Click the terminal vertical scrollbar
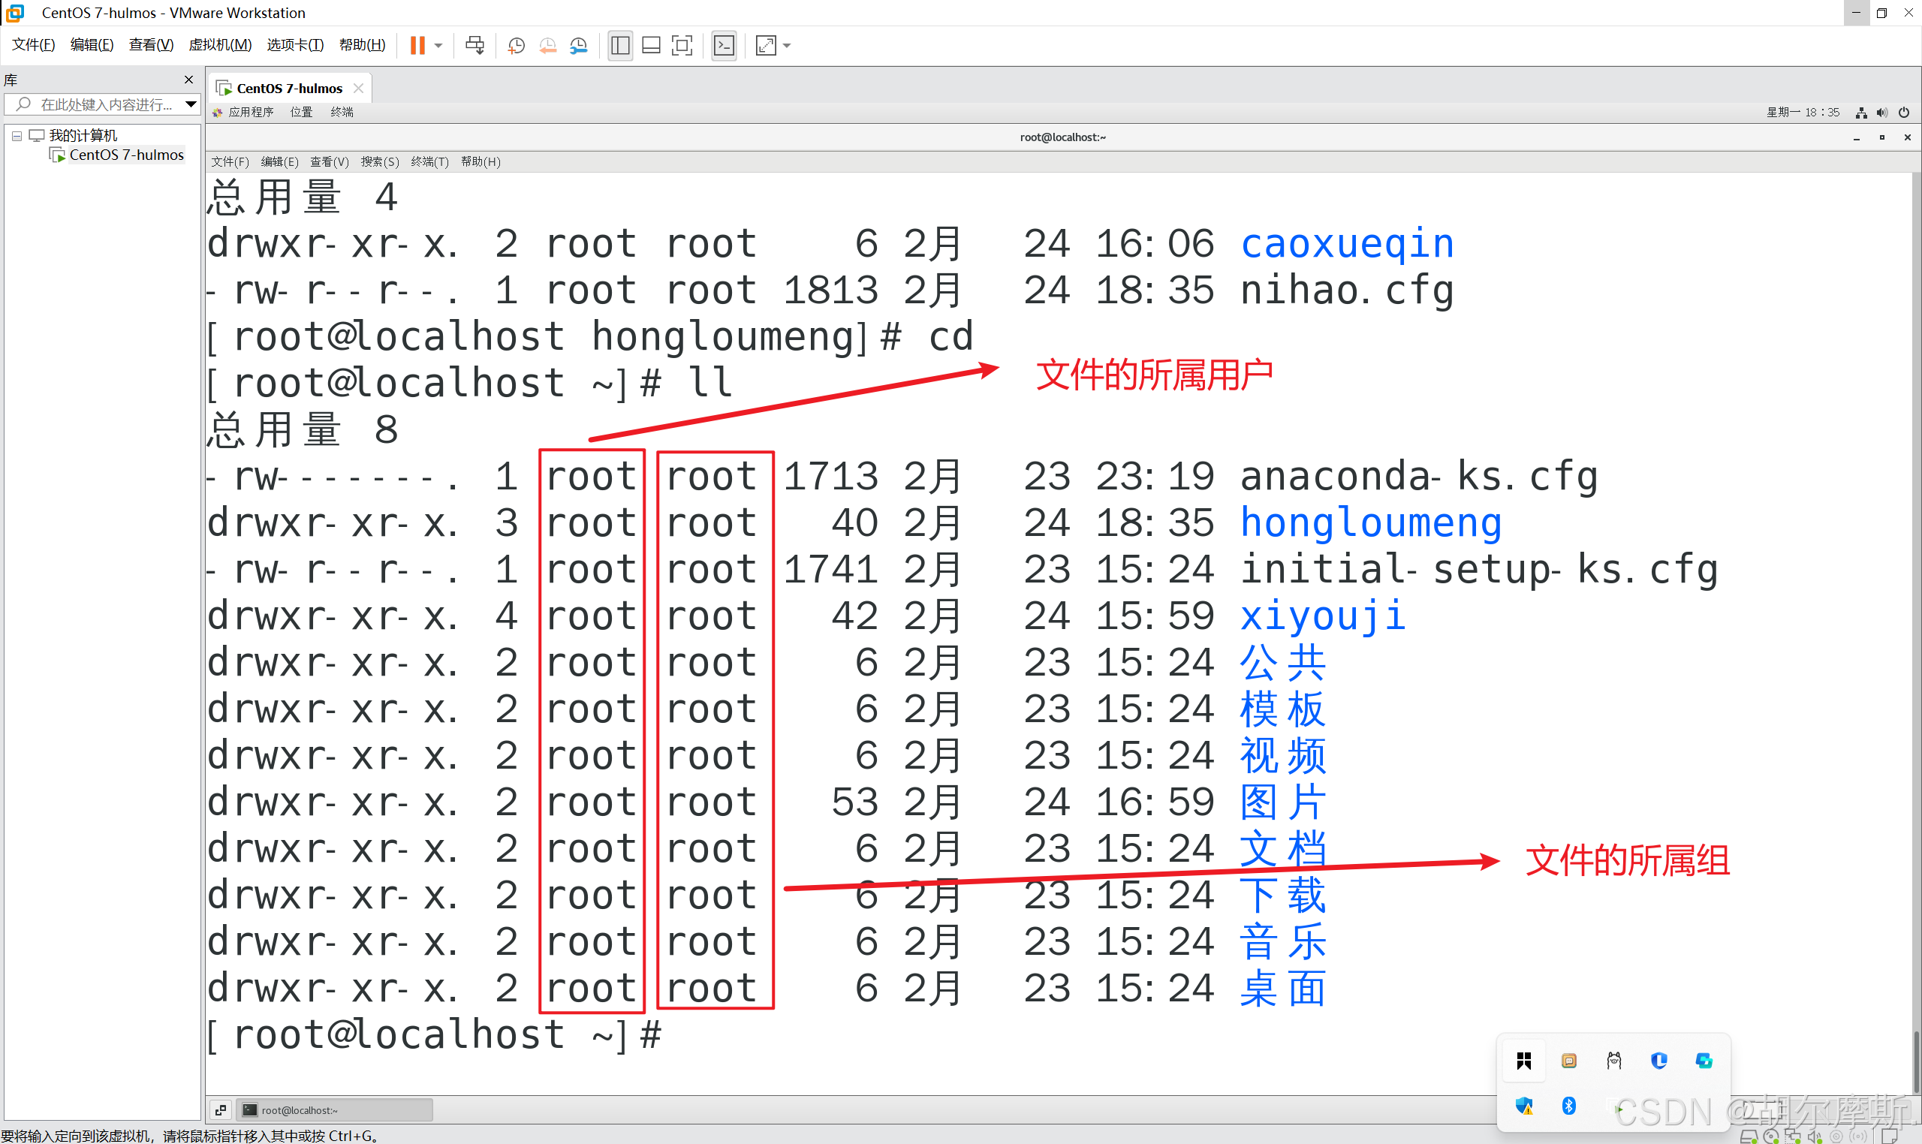The image size is (1922, 1144). point(1915,1061)
